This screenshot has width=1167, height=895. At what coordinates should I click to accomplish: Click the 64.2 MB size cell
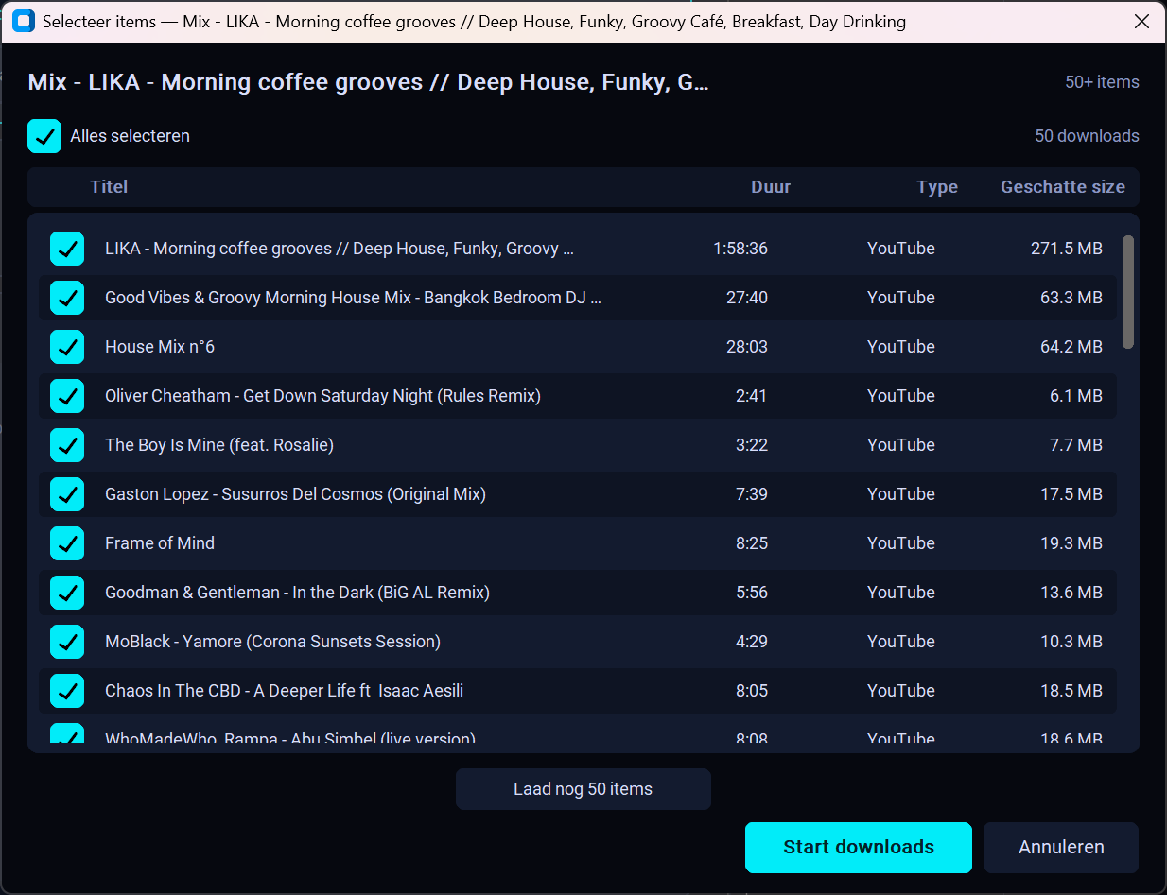pos(1071,347)
